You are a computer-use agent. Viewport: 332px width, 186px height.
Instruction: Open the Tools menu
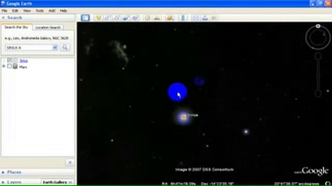[39, 10]
